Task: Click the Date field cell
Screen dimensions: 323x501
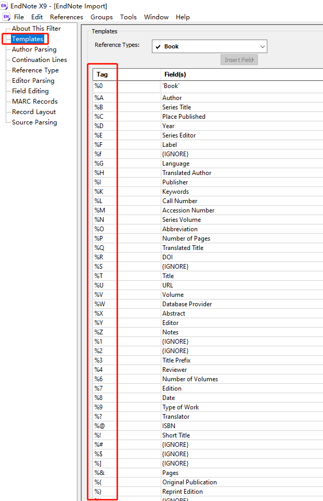Action: [x=242, y=398]
